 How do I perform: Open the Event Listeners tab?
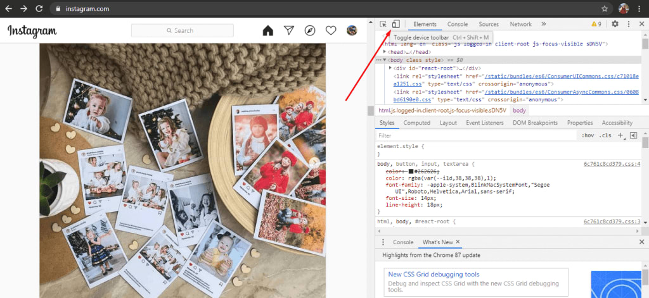point(485,123)
